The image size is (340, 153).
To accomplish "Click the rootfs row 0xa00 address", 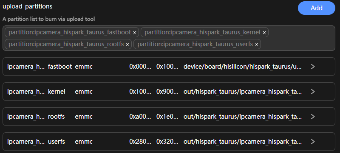I will pos(140,117).
